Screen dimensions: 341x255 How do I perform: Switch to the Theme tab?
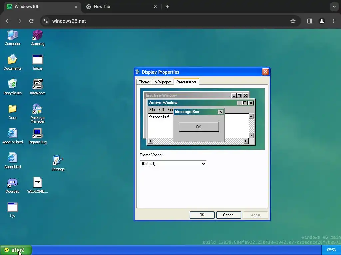(x=144, y=82)
